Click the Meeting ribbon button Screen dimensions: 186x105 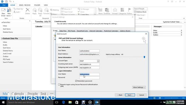click(54, 10)
